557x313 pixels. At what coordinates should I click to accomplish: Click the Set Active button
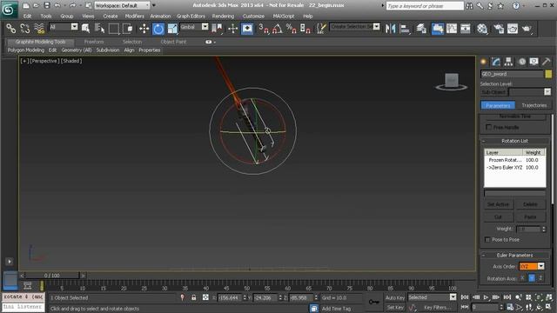pos(498,204)
